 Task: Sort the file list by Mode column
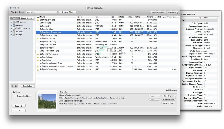(123, 17)
